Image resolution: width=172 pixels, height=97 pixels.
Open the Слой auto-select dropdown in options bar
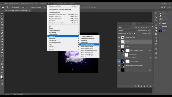pos(24,7)
